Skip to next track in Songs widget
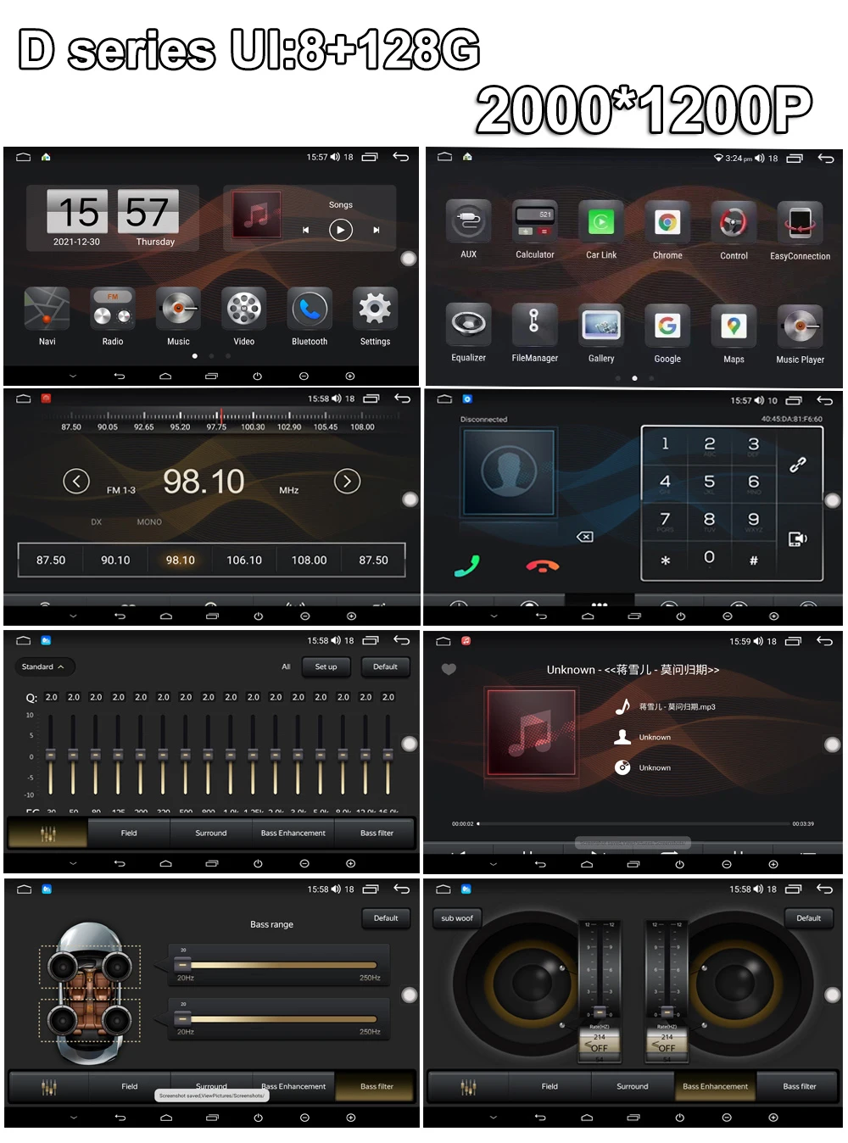This screenshot has height=1143, width=848. pyautogui.click(x=376, y=230)
